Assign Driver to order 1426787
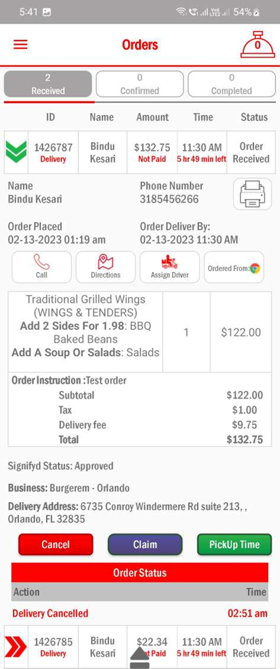Image resolution: width=280 pixels, height=669 pixels. click(x=170, y=267)
